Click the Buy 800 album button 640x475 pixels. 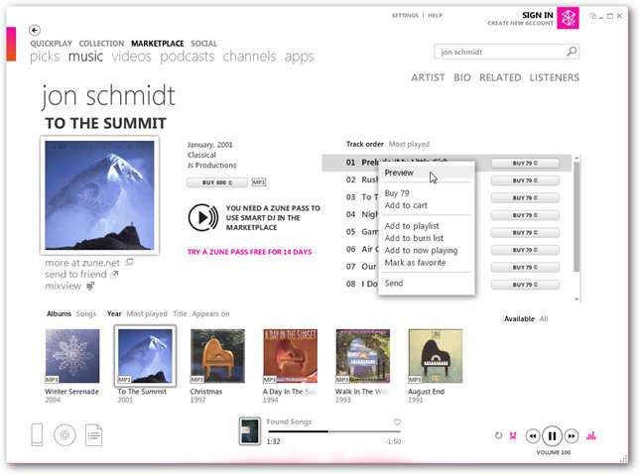pyautogui.click(x=216, y=182)
